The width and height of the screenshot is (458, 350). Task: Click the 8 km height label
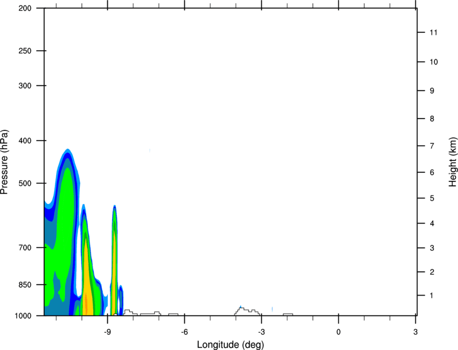[432, 119]
